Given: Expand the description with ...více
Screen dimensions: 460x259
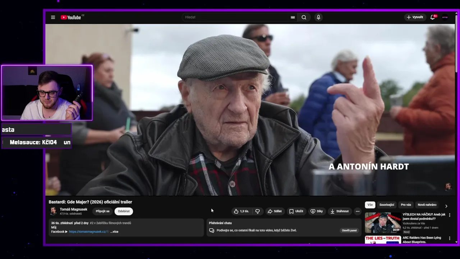Looking at the screenshot, I should click(x=114, y=232).
